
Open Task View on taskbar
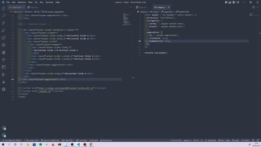point(21,145)
